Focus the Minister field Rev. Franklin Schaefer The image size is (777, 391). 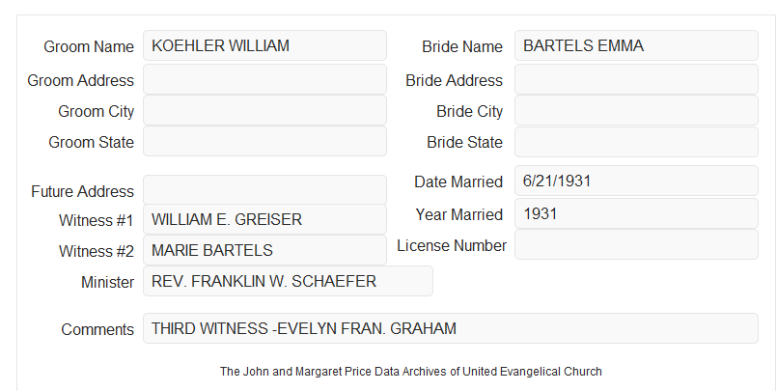pyautogui.click(x=288, y=281)
